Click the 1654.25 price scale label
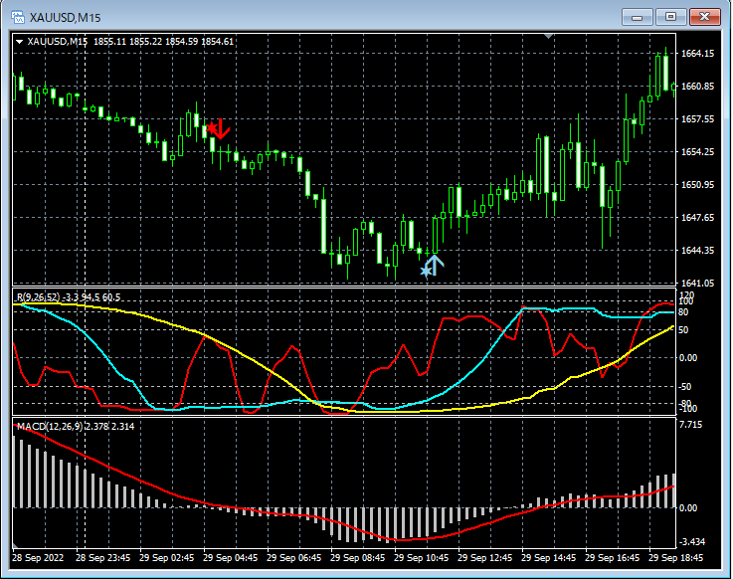 [698, 151]
